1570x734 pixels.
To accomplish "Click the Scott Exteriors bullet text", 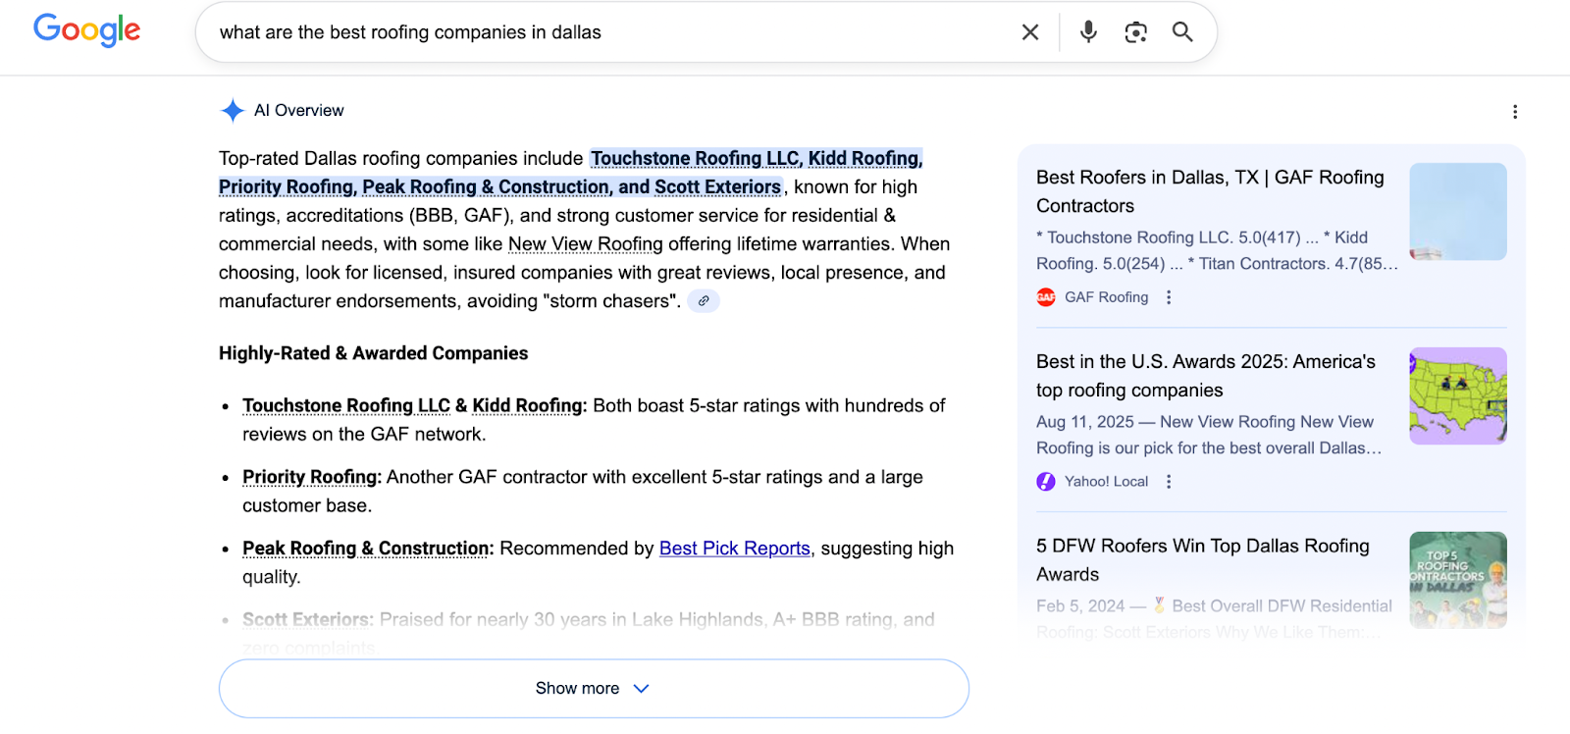I will point(308,620).
